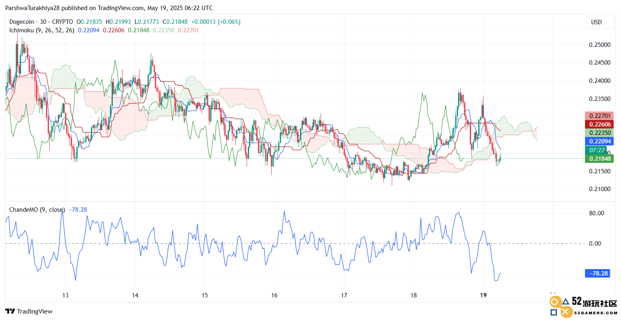The image size is (621, 320).
Task: Click the TradingView logo
Action: pyautogui.click(x=29, y=311)
